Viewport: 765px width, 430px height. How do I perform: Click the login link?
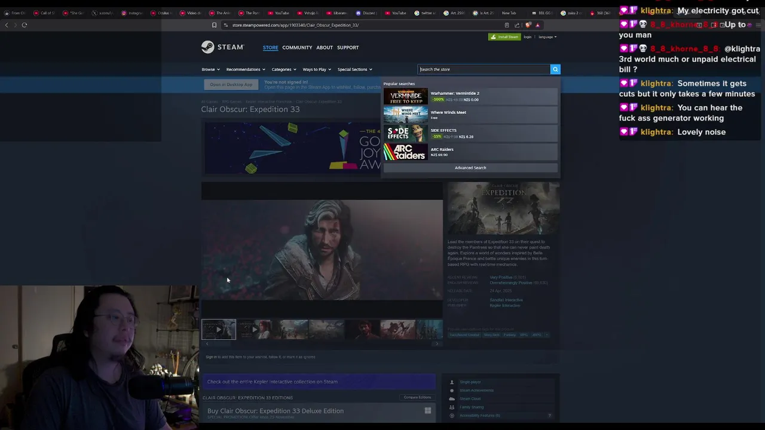(528, 37)
